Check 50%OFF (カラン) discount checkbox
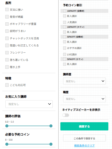Screen dimensions: 112x149 click(x=65, y=59)
